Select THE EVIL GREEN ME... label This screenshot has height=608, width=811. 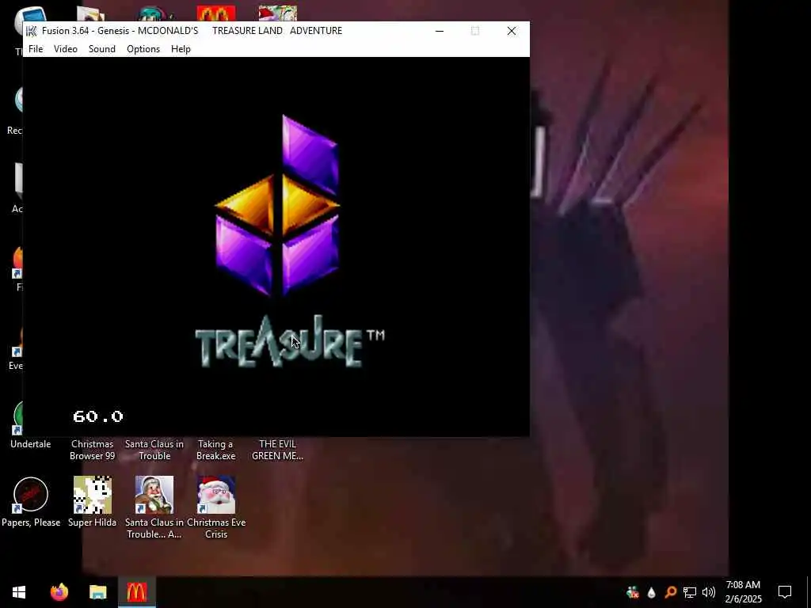pos(278,450)
